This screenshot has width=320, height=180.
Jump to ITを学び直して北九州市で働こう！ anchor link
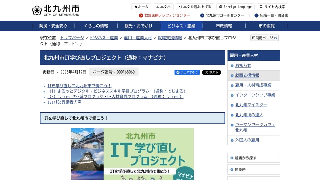[79, 86]
